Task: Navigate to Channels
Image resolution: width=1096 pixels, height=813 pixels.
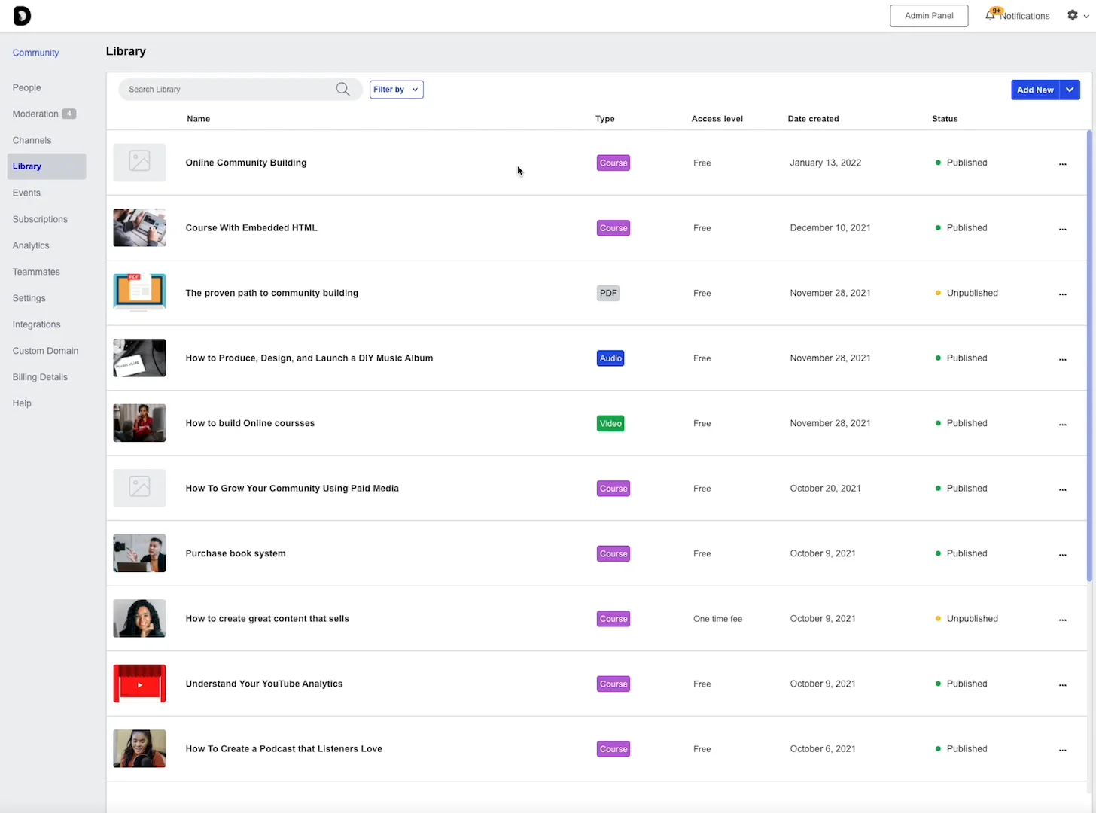Action: click(32, 141)
